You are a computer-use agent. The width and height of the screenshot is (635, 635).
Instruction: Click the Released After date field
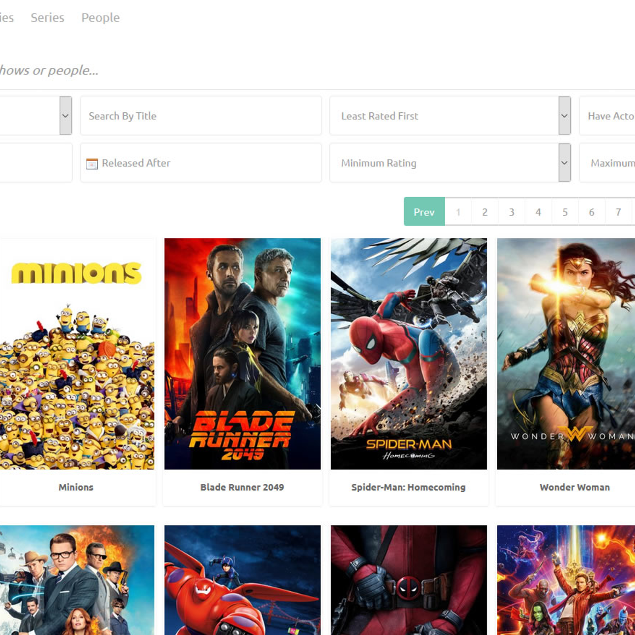pos(201,163)
